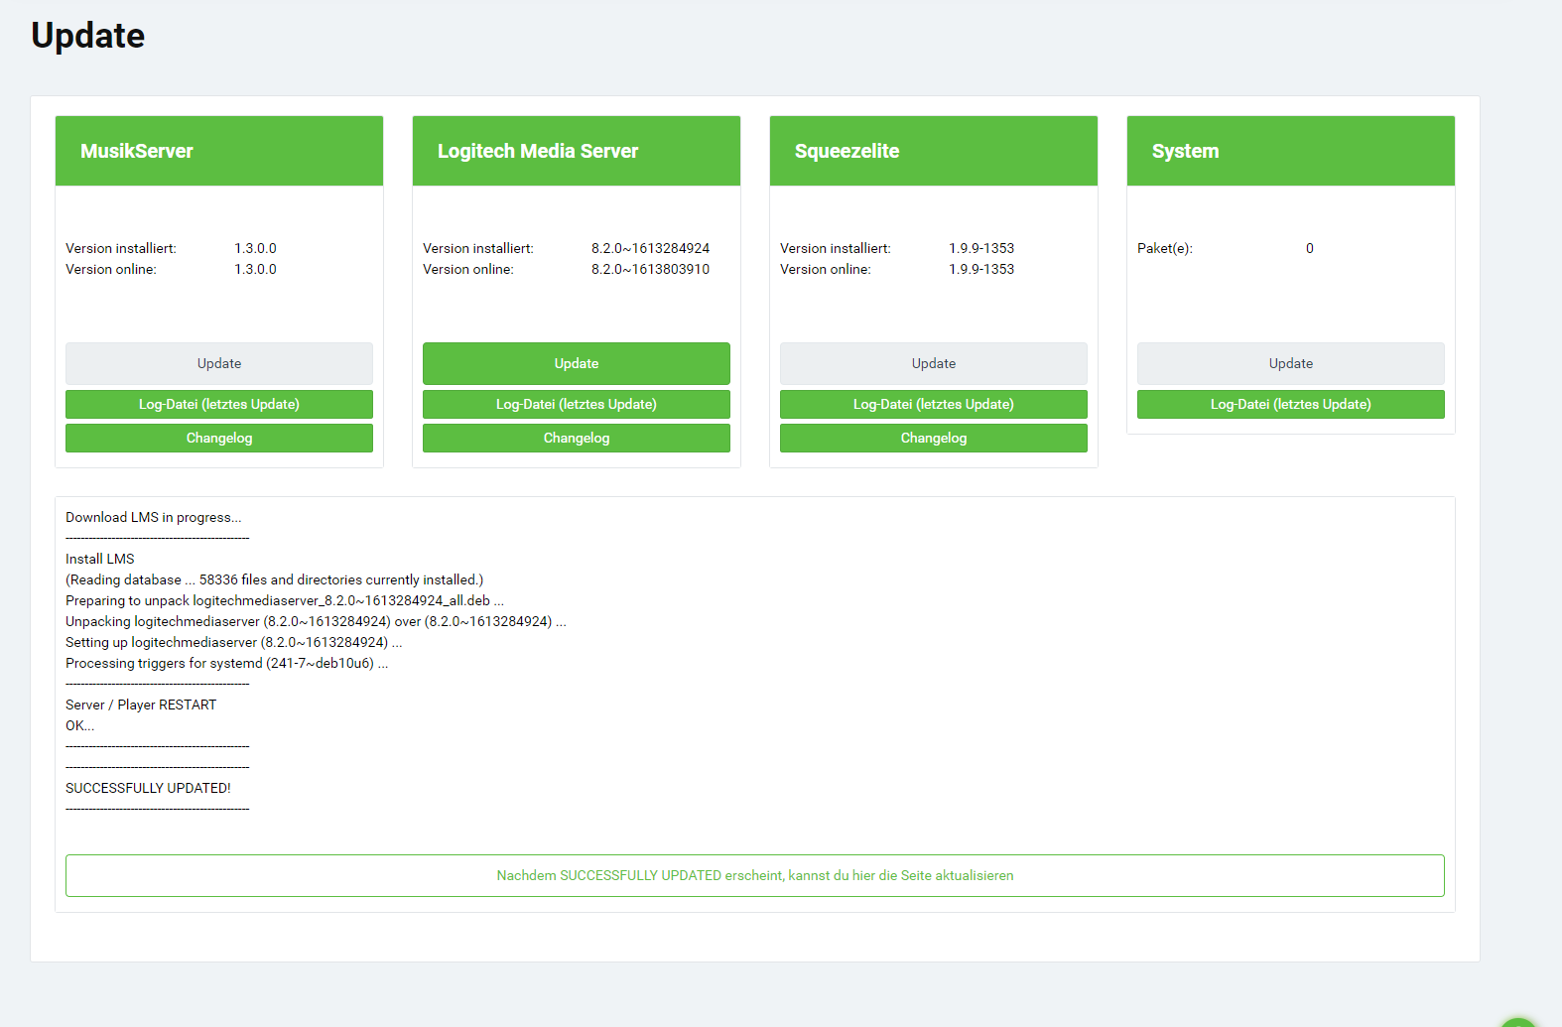Select the 'Preparing to unpack logitechmediaserver' log line
The image size is (1562, 1027).
(x=285, y=600)
